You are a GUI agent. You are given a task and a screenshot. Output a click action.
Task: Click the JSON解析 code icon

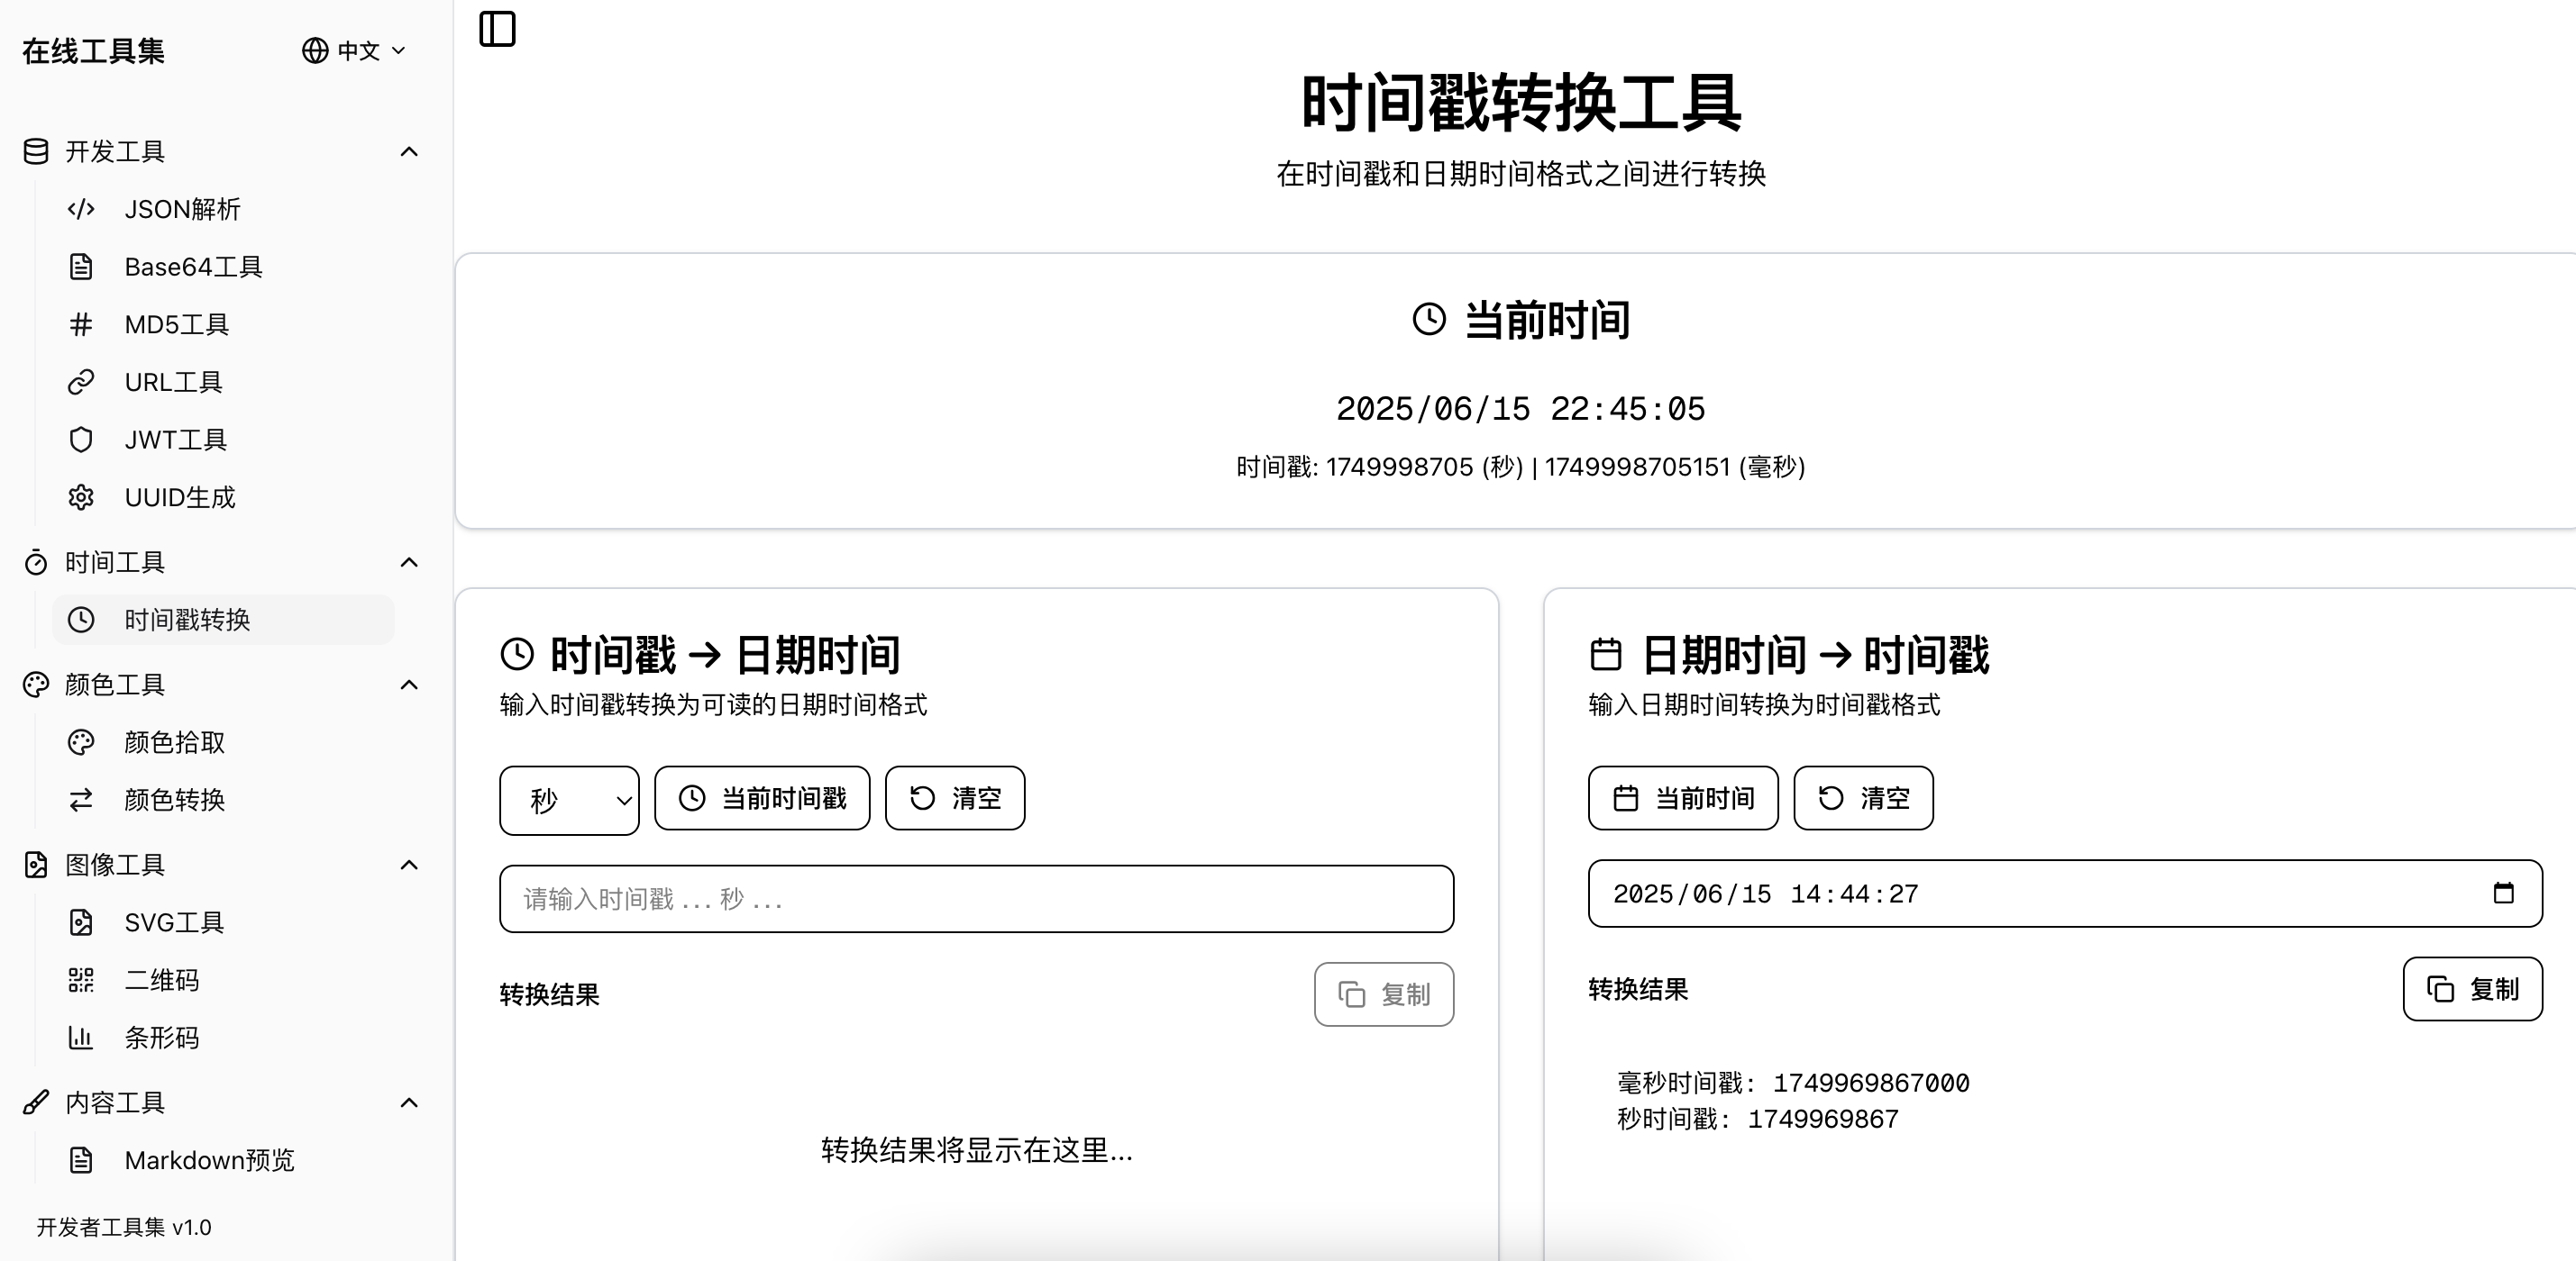point(81,209)
